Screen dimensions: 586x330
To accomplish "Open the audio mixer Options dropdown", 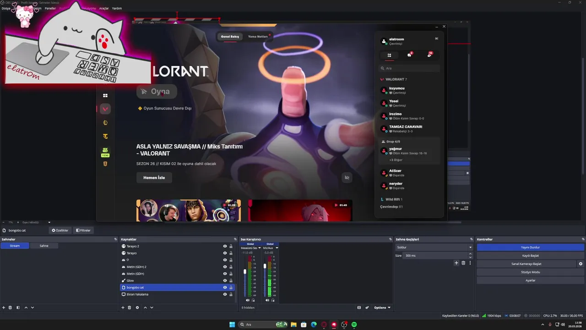I will [x=382, y=308].
